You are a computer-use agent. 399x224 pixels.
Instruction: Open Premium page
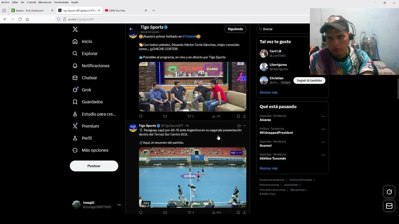coord(86,126)
